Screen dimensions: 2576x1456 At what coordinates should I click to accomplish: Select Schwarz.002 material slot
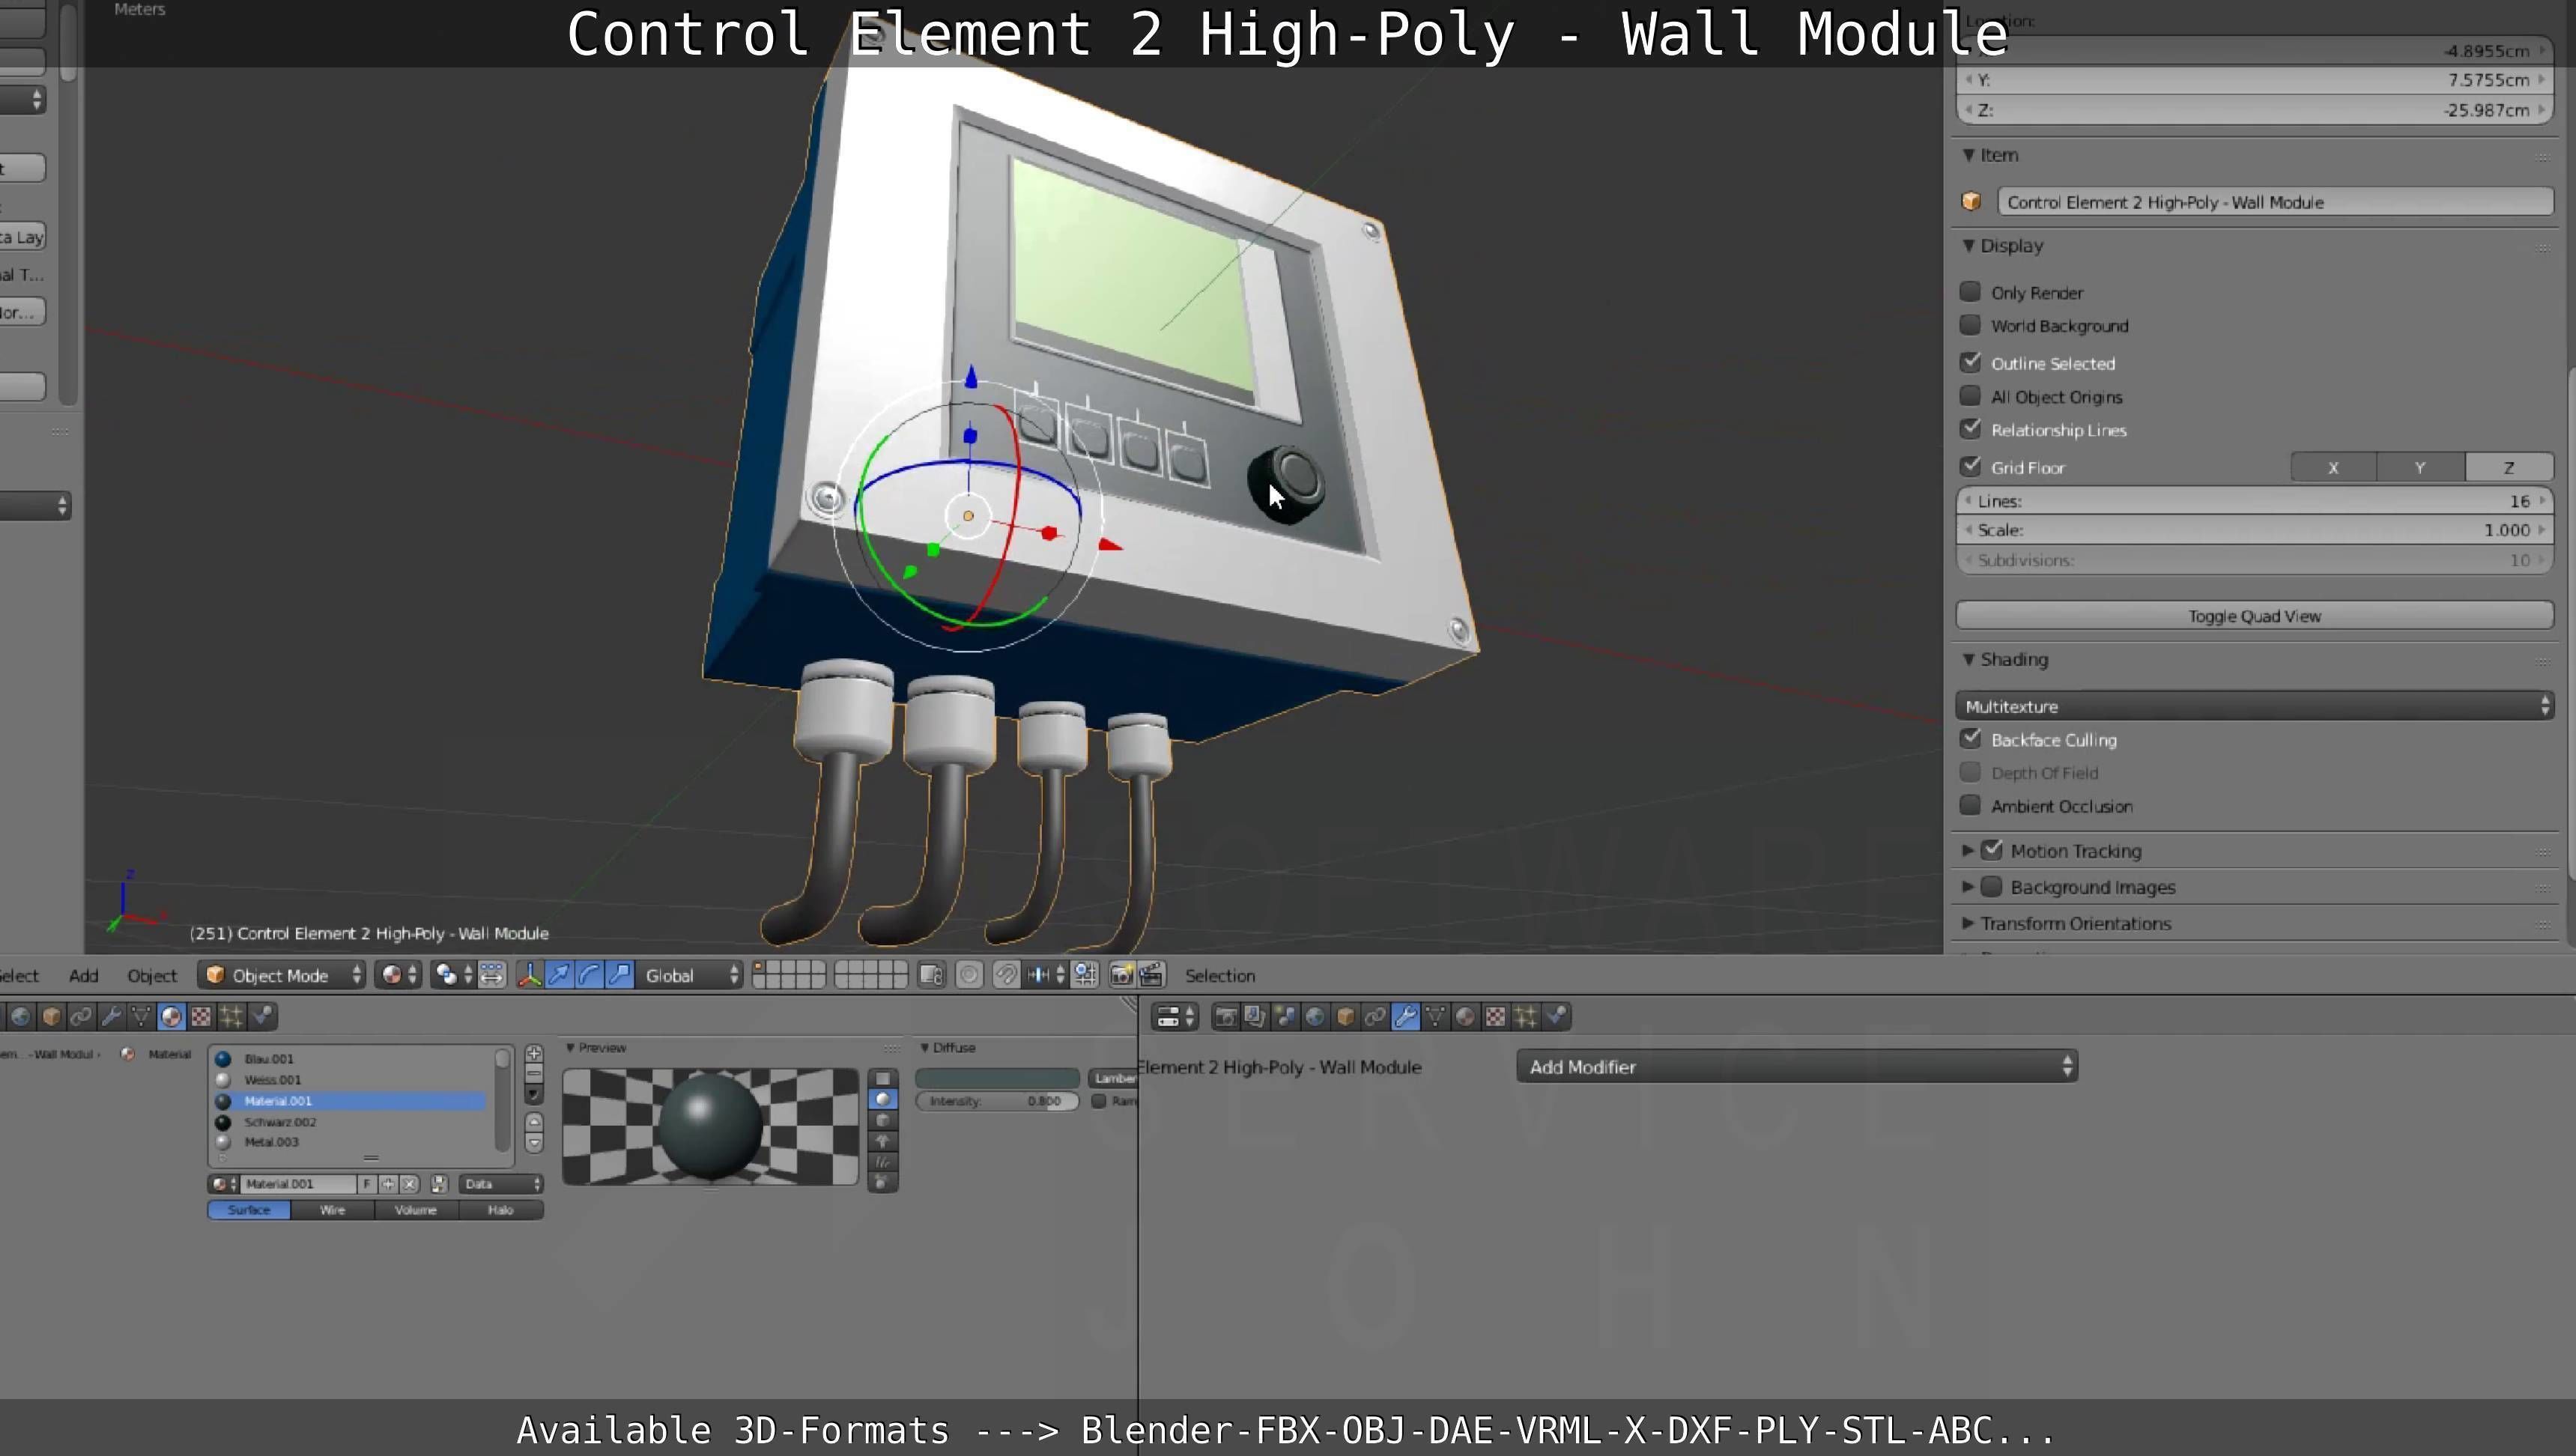pyautogui.click(x=350, y=1122)
